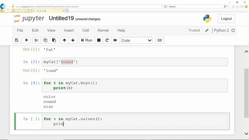Cut selected cells with scissors icon
This screenshot has height=140, width=249.
pyautogui.click(x=36, y=40)
